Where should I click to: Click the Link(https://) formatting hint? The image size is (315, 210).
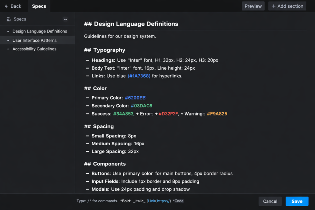[x=159, y=201]
